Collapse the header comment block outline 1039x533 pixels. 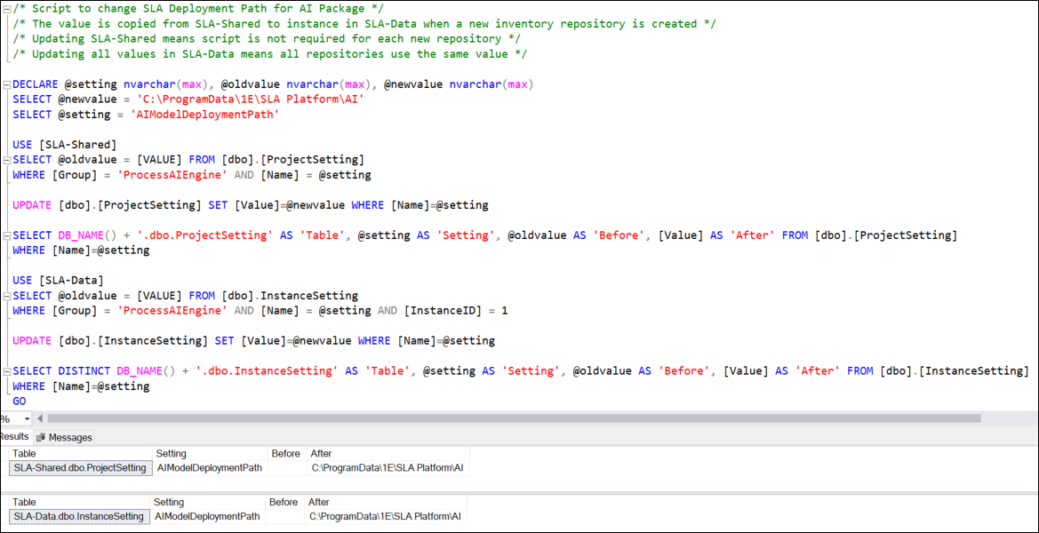[x=6, y=9]
